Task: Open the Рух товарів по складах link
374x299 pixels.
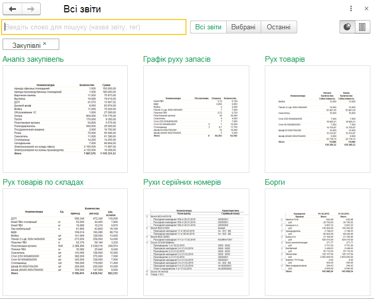Action: pyautogui.click(x=43, y=182)
